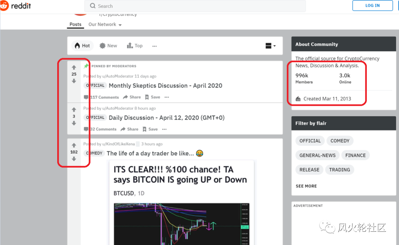
Task: Save the Monthly Skeptics Discussion post
Action: (153, 97)
